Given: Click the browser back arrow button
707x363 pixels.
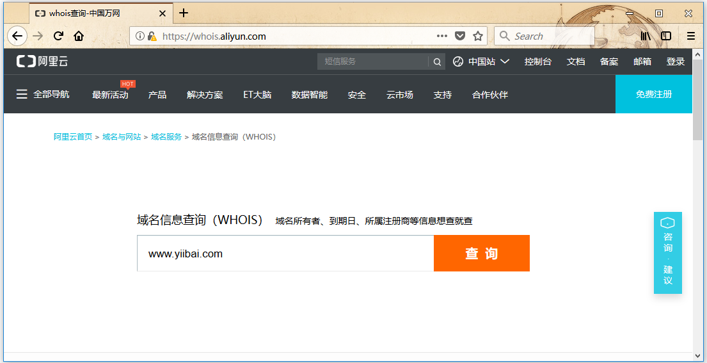Looking at the screenshot, I should (17, 36).
